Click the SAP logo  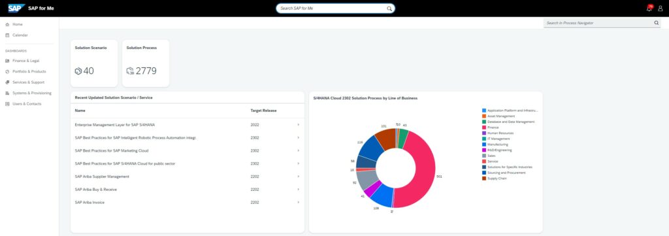(16, 8)
